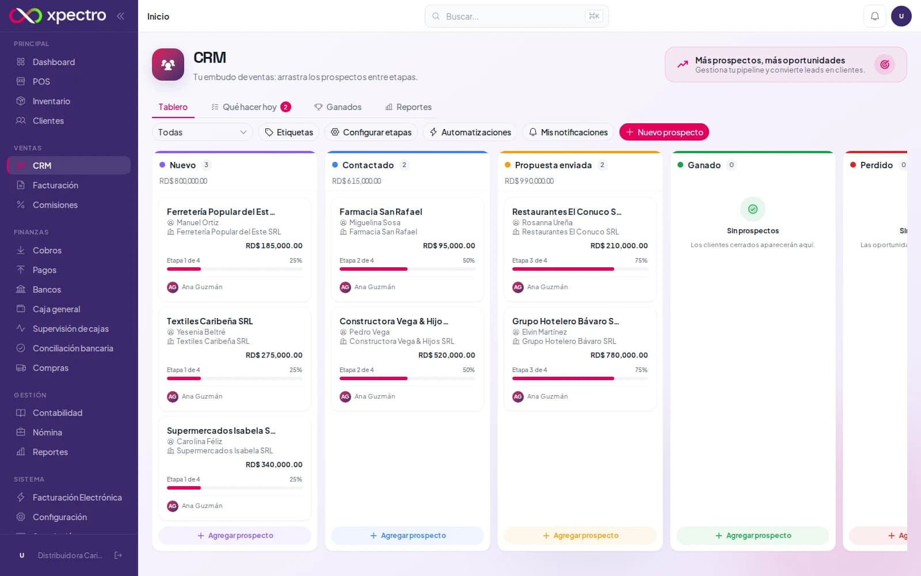Click the Bancos building icon
This screenshot has width=921, height=576.
coord(21,289)
